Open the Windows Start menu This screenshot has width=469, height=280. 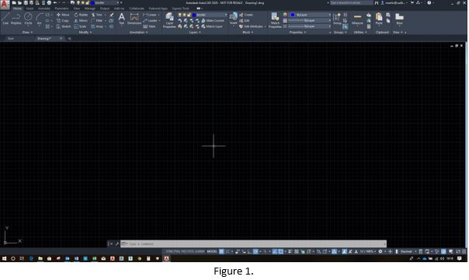(4, 258)
